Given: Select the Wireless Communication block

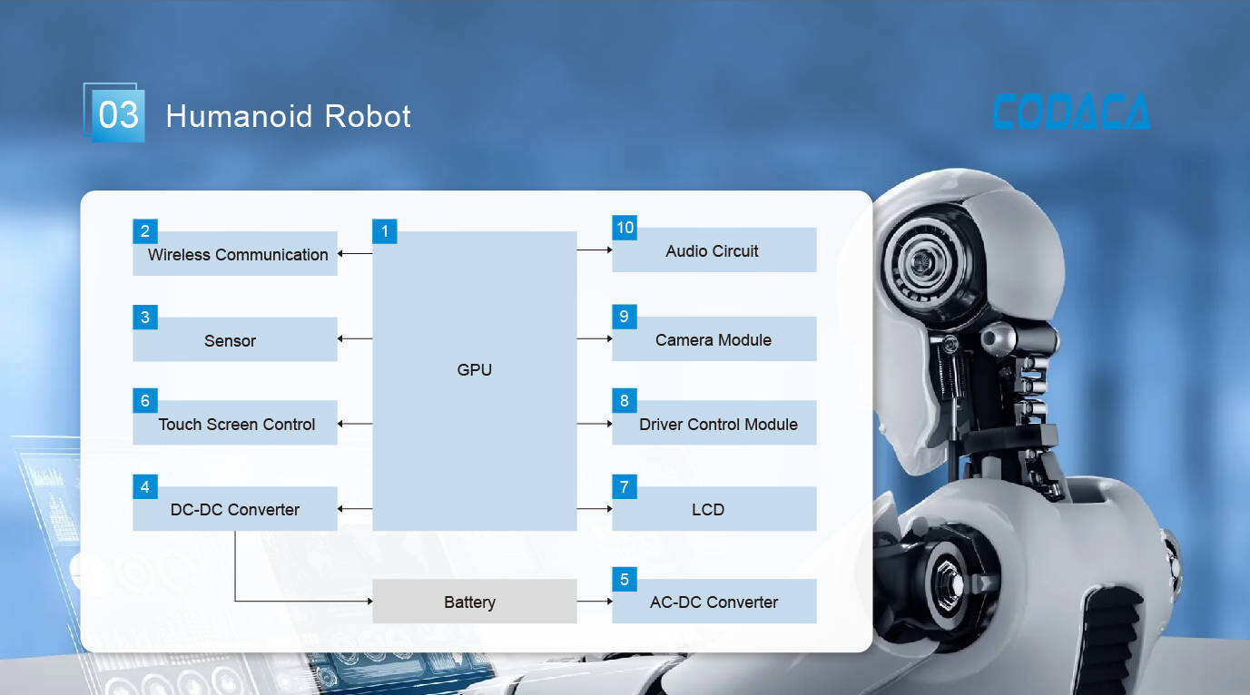Looking at the screenshot, I should click(x=236, y=255).
